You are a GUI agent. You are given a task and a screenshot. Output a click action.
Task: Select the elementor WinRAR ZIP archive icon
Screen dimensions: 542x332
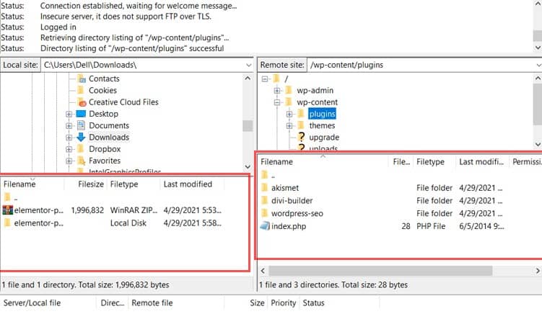[x=8, y=210]
